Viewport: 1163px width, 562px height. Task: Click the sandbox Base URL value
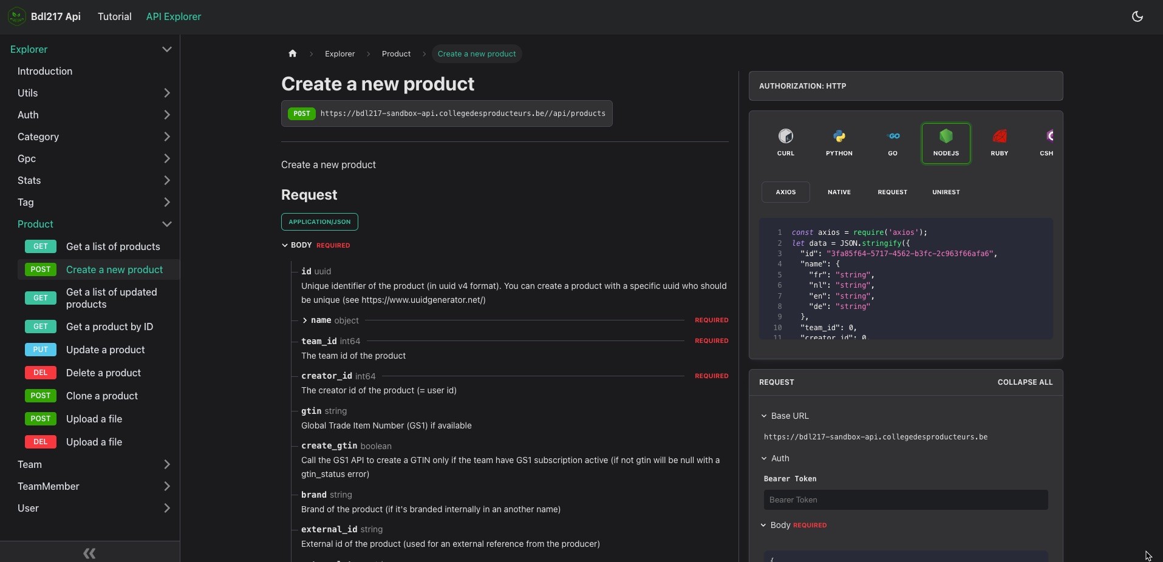click(875, 437)
